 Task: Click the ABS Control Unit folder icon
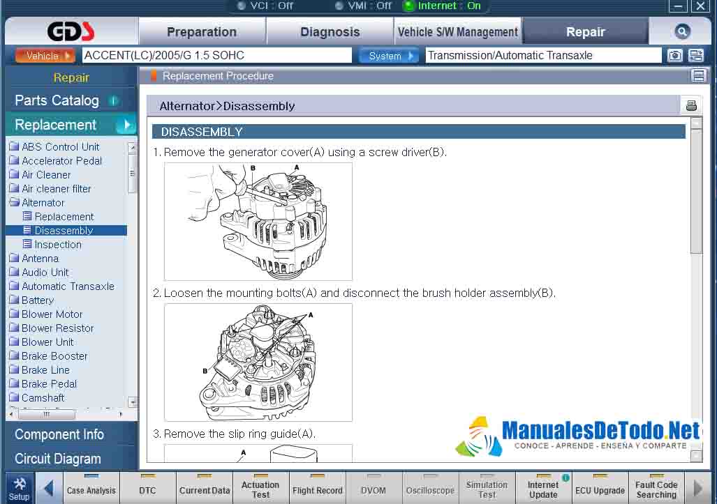click(14, 146)
